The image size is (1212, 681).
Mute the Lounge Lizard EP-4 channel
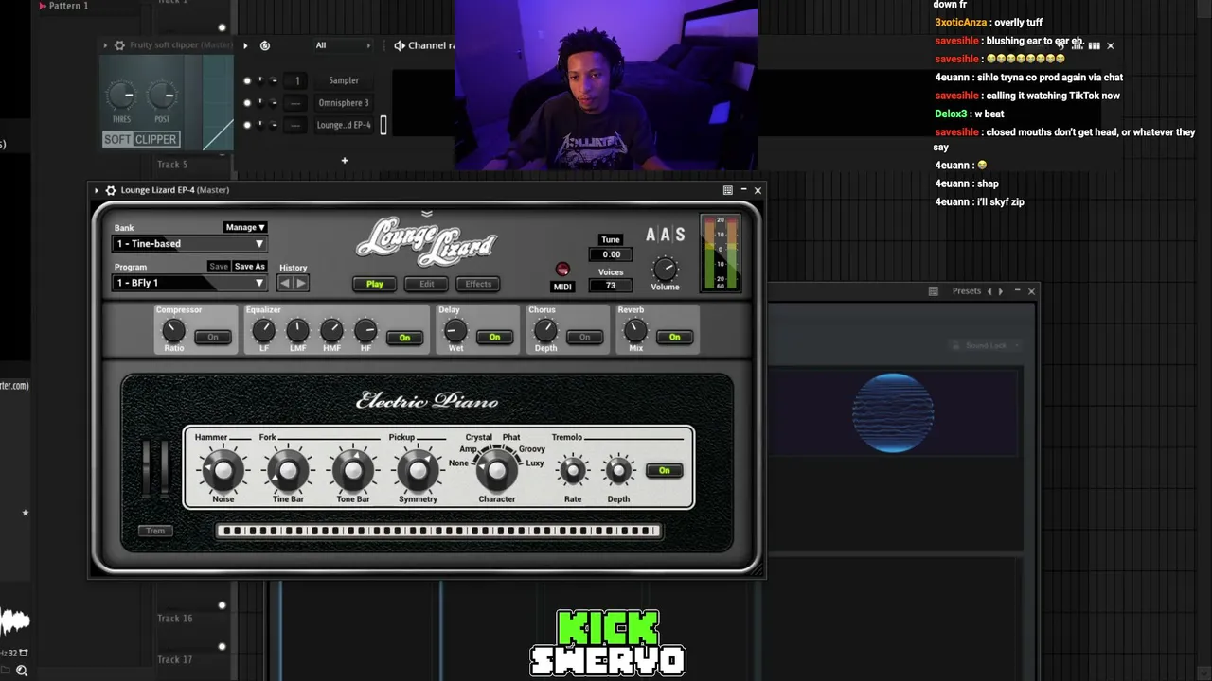coord(247,125)
